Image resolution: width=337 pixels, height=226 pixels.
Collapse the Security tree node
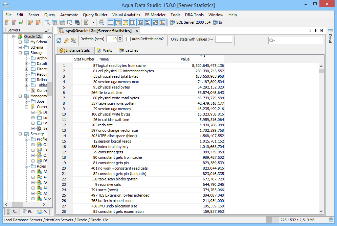[x=20, y=134]
